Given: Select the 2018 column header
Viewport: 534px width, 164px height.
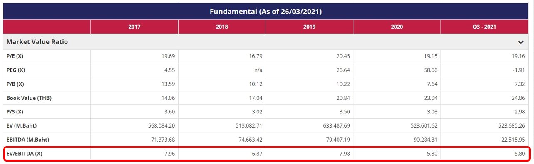Looking at the screenshot, I should [222, 27].
